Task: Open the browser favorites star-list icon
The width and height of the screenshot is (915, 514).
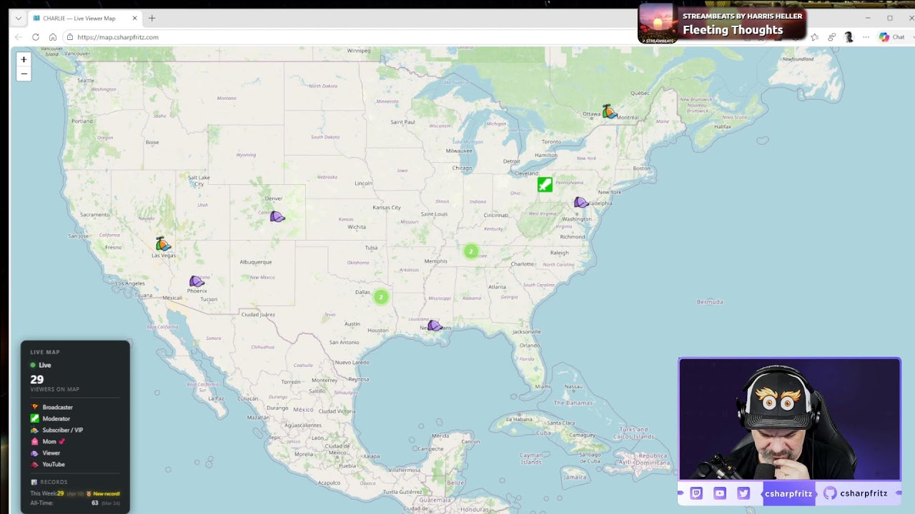Action: click(815, 37)
